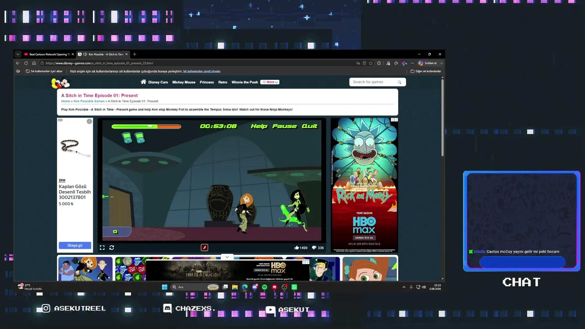The image size is (585, 329).
Task: Follow the Home breadcrumb link
Action: (66, 101)
